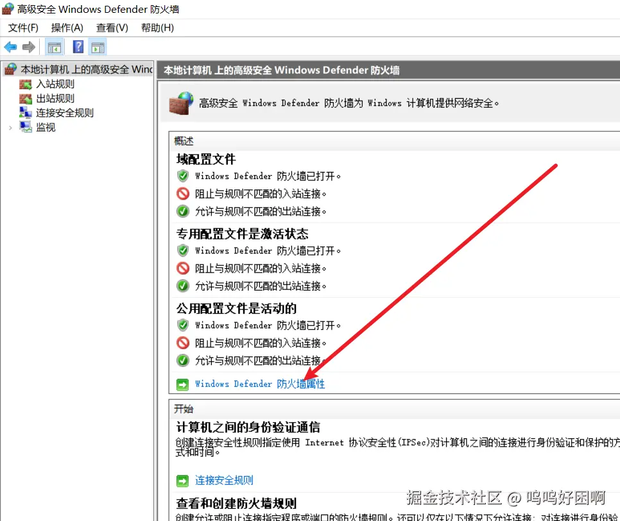Image resolution: width=620 pixels, height=521 pixels.
Task: Click the green arrow icon beside 连接安全规则 link
Action: point(182,481)
